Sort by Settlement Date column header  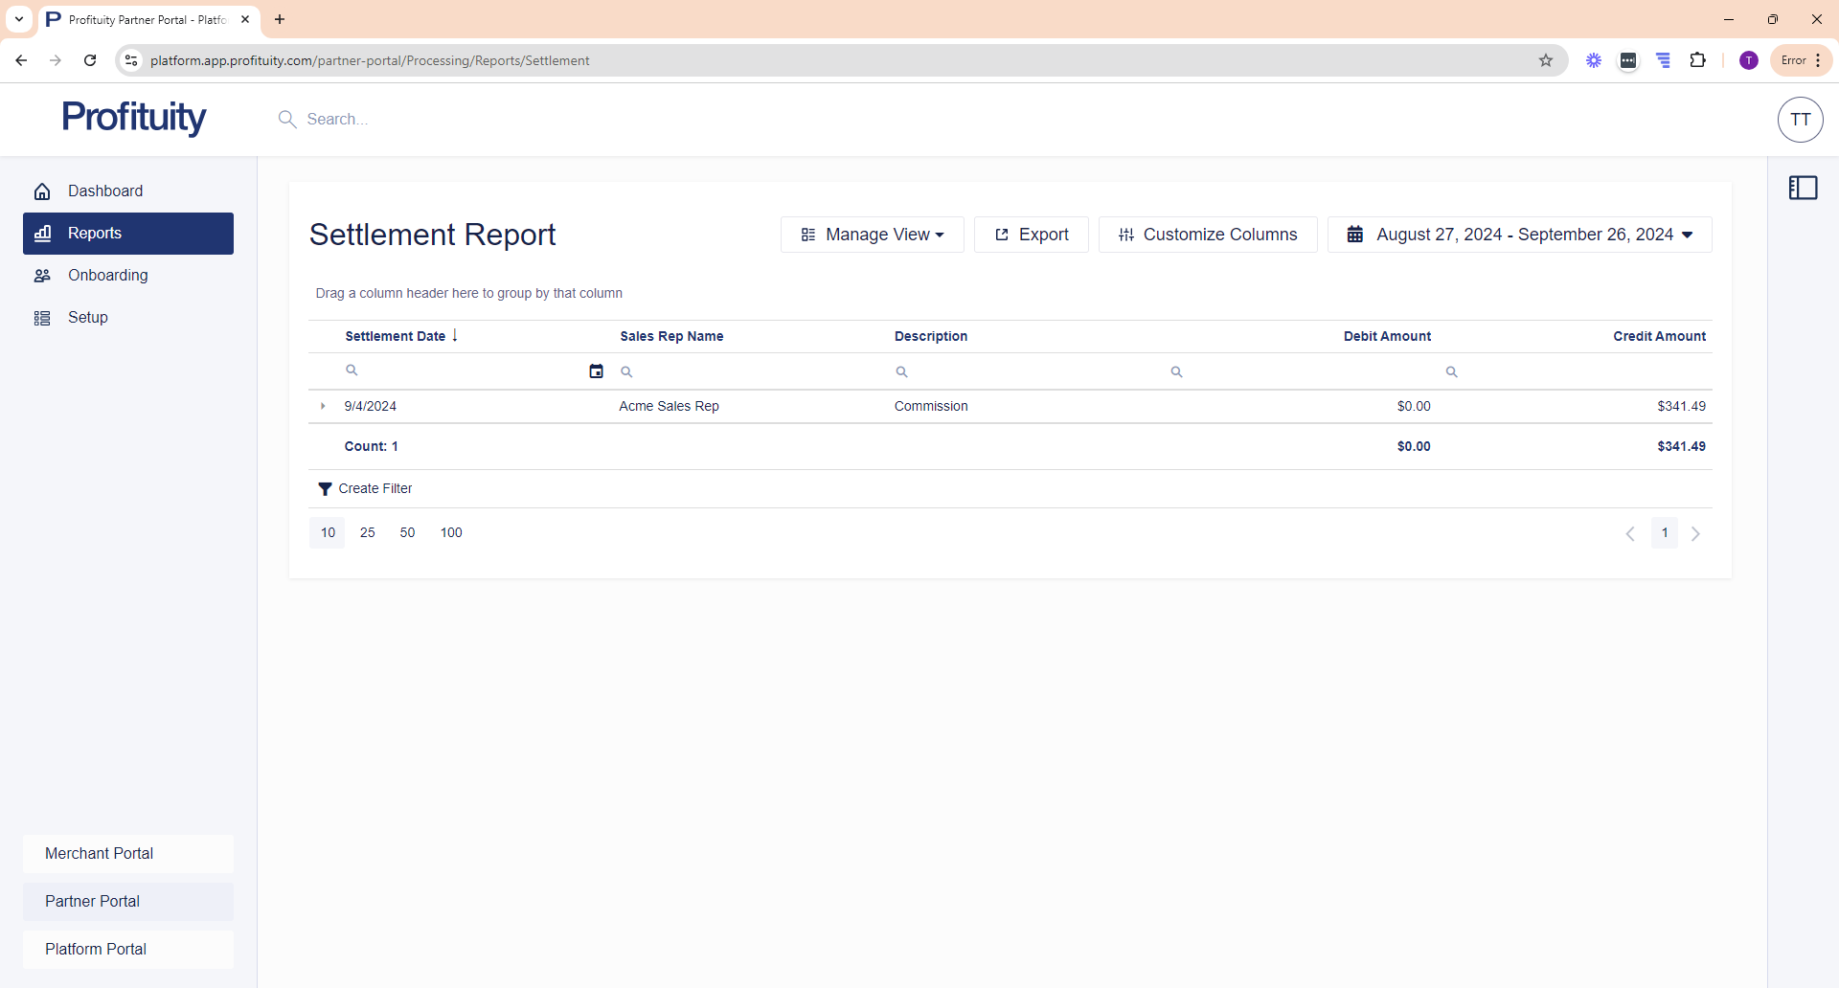(395, 336)
